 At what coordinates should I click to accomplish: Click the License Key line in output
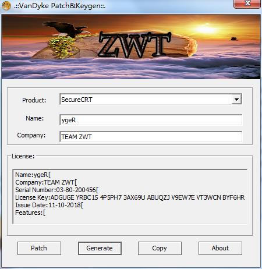pyautogui.click(x=130, y=197)
